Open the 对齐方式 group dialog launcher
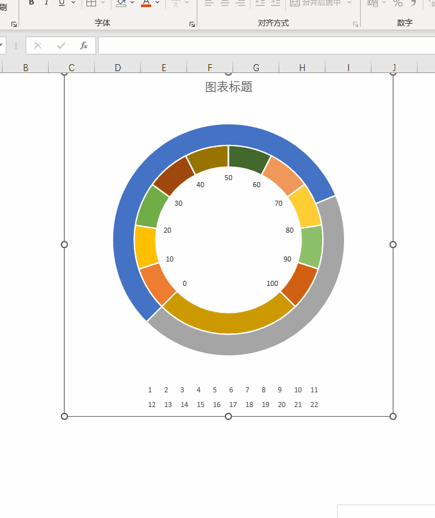The width and height of the screenshot is (435, 518). (355, 24)
